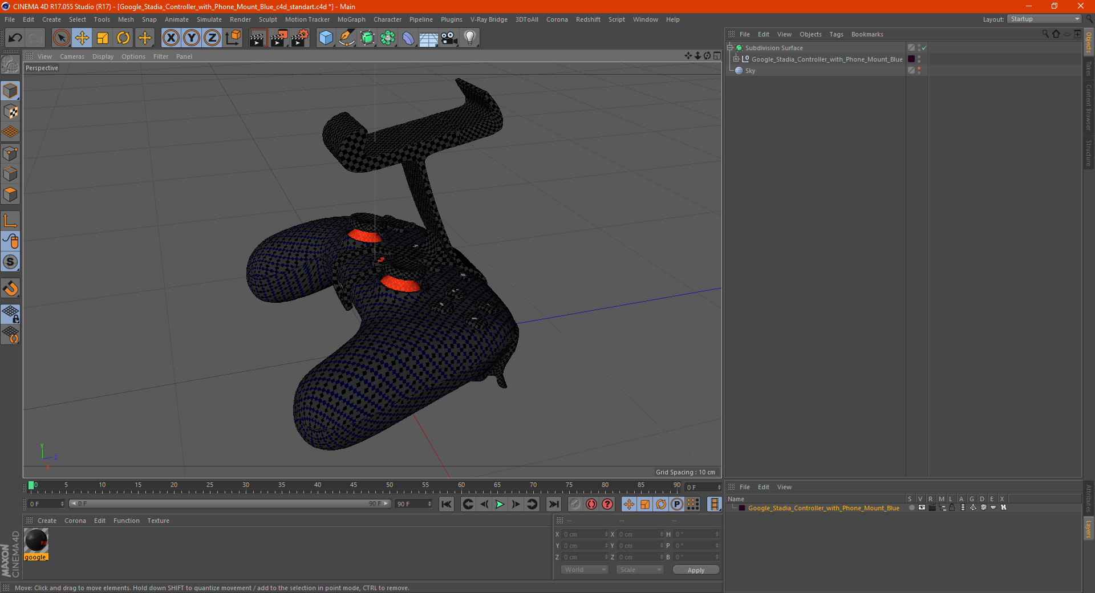Toggle Enable Snap S icon
This screenshot has height=593, width=1095.
[10, 262]
